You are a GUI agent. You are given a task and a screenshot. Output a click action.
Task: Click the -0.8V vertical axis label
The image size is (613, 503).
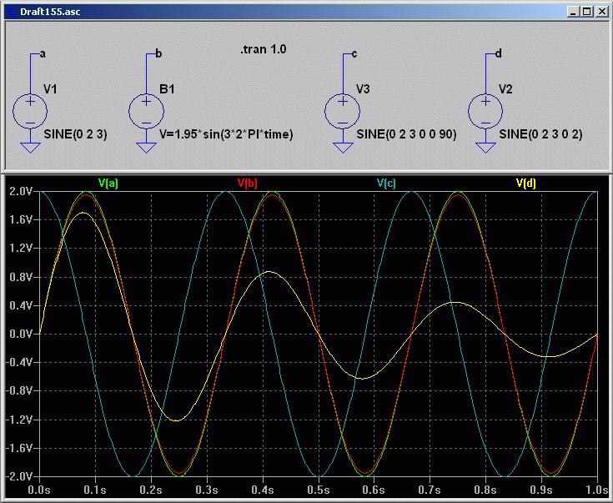pyautogui.click(x=18, y=391)
